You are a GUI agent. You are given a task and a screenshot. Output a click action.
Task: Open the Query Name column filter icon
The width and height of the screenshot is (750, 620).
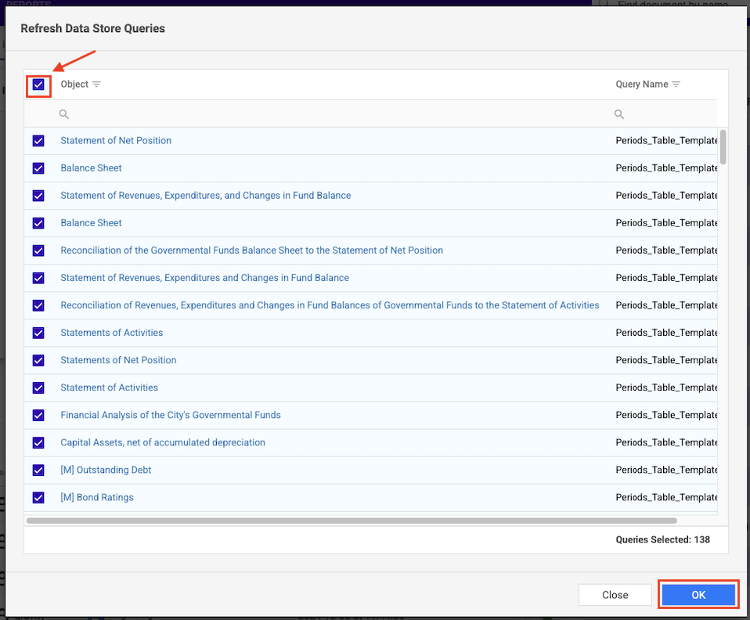pos(676,85)
